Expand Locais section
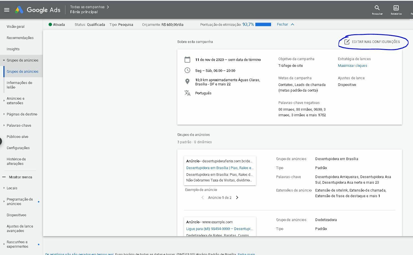This screenshot has width=413, height=255. pyautogui.click(x=4, y=188)
